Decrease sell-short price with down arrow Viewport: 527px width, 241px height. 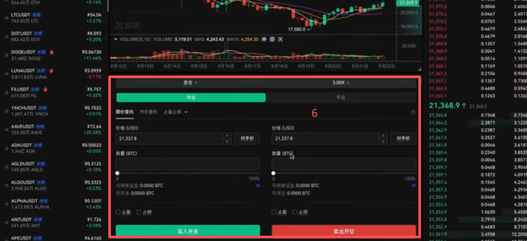click(383, 141)
